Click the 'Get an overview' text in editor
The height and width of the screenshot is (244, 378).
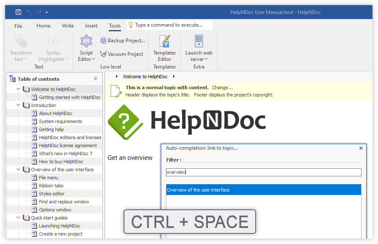(x=130, y=158)
